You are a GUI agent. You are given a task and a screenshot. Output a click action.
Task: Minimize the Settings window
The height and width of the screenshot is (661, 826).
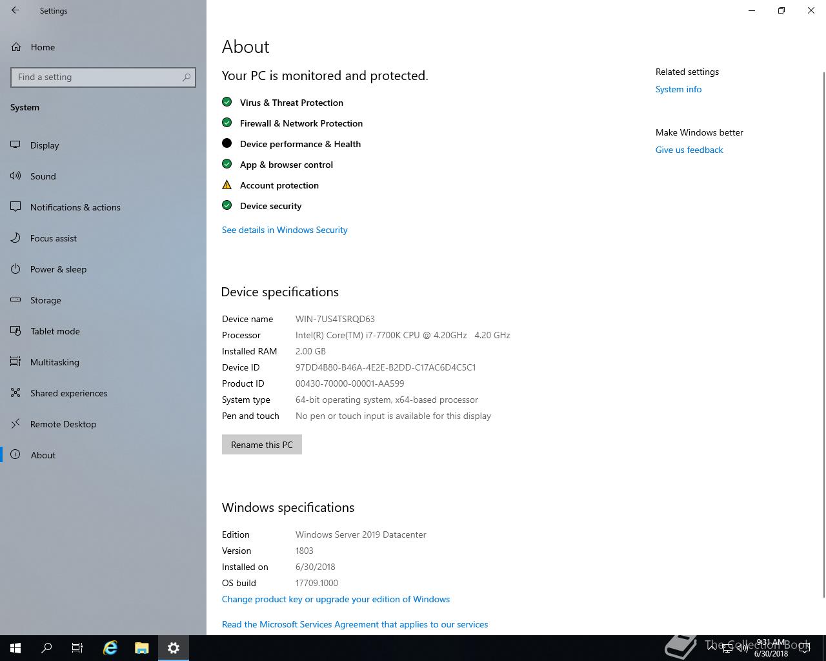752,10
